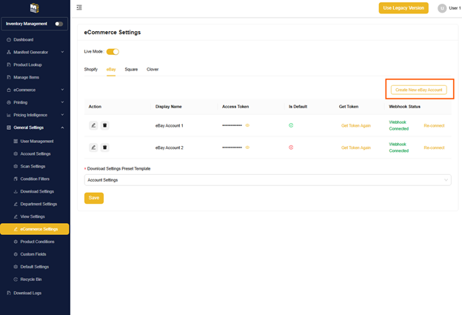Click Re-connect for eBay Account 1
Viewport: 462px width, 315px height.
[x=434, y=126]
